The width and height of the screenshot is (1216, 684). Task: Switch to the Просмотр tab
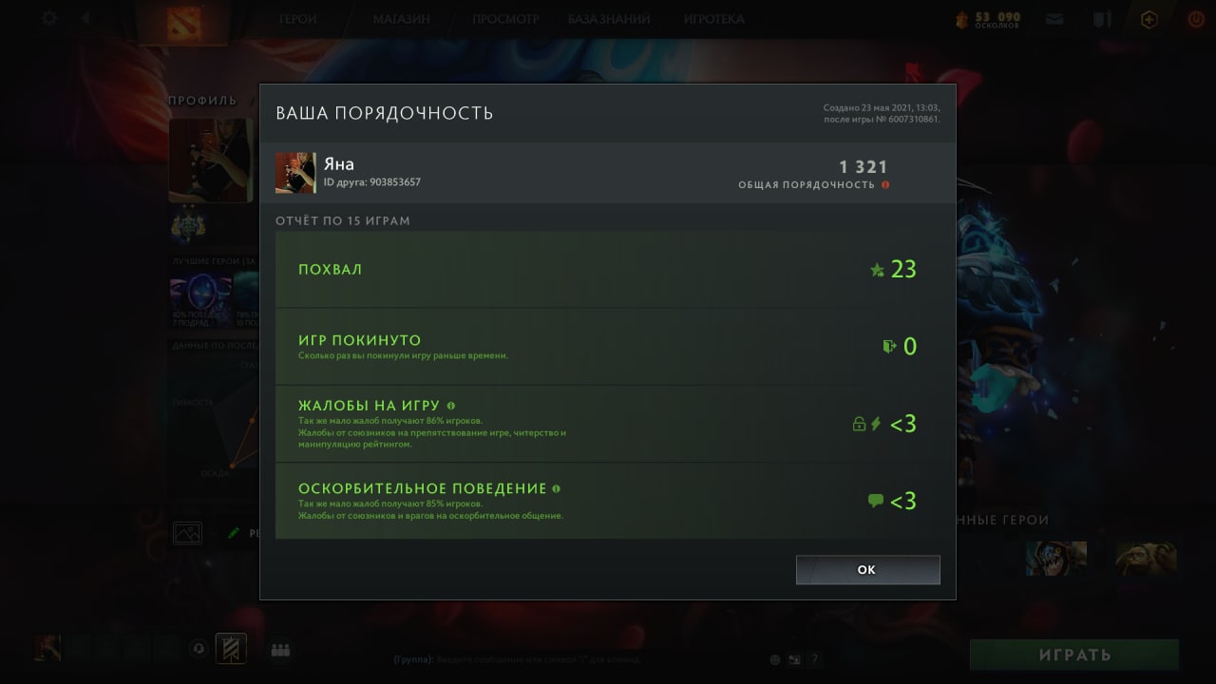[505, 19]
